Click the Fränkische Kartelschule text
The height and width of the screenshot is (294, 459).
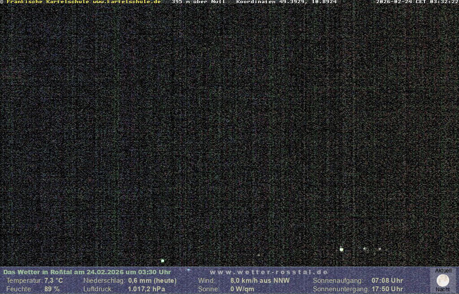(x=48, y=2)
